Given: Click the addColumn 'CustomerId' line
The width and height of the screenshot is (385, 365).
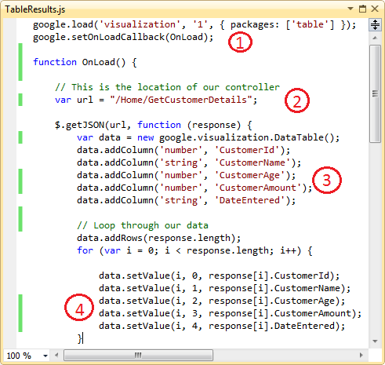Looking at the screenshot, I should 183,150.
